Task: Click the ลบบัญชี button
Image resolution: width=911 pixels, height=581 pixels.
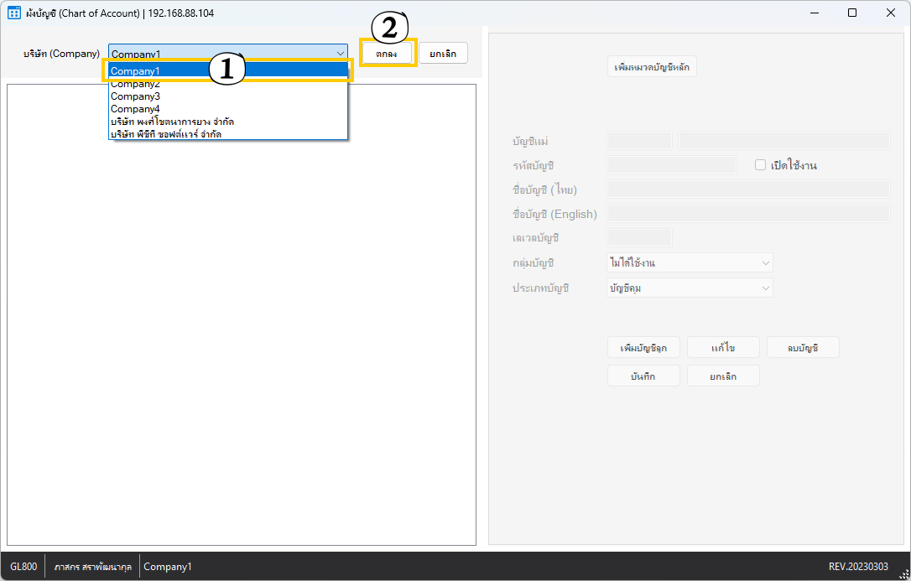Action: click(803, 347)
